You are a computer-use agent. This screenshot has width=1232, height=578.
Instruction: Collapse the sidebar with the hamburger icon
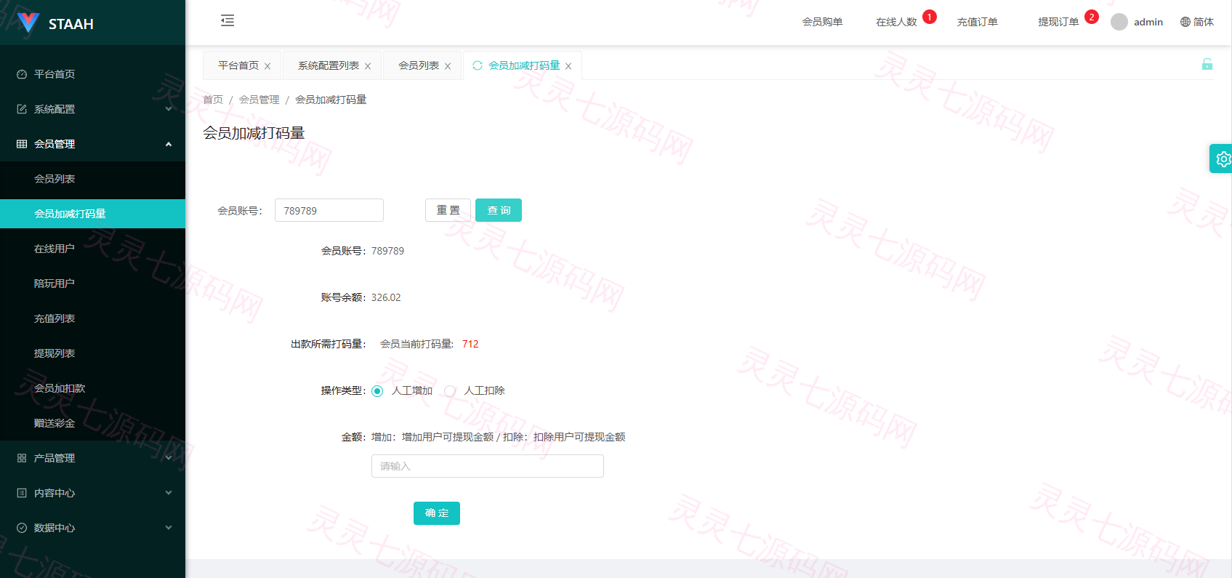coord(228,20)
